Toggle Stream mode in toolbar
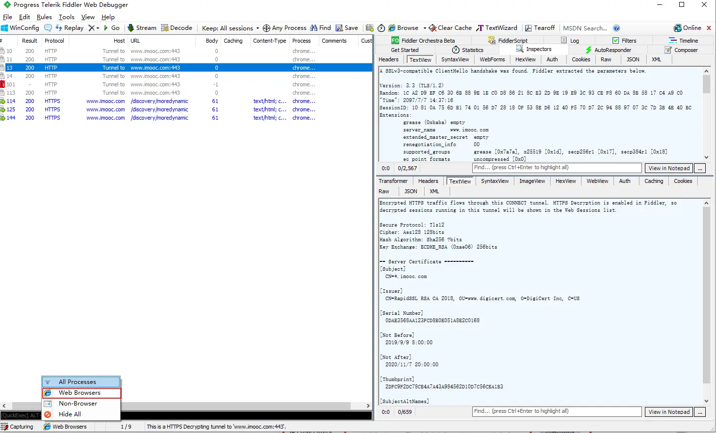 (142, 28)
